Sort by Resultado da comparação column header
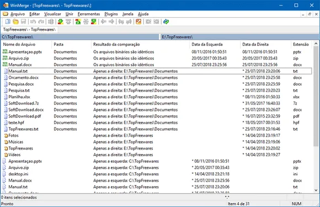320x207 pixels. [140, 44]
